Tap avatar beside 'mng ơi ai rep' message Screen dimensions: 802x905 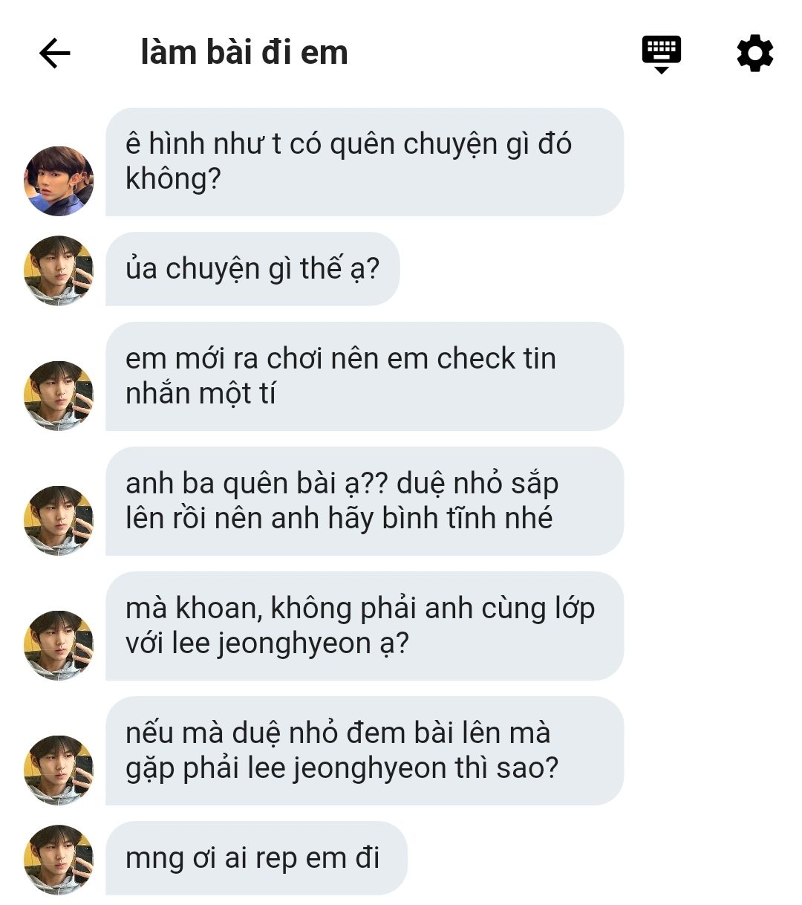tap(59, 859)
